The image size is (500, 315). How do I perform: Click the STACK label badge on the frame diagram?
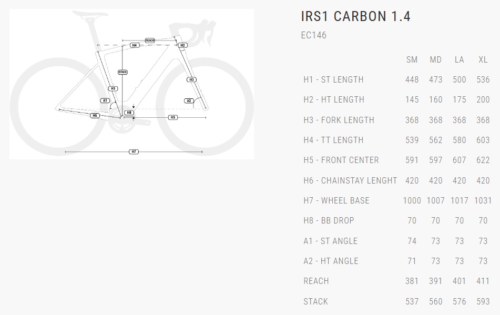pos(123,72)
